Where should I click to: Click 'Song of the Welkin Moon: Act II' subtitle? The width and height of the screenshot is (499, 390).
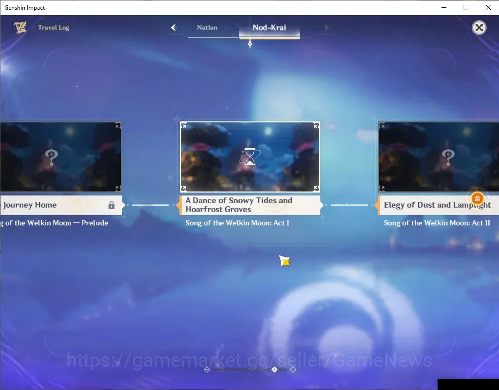tap(437, 223)
